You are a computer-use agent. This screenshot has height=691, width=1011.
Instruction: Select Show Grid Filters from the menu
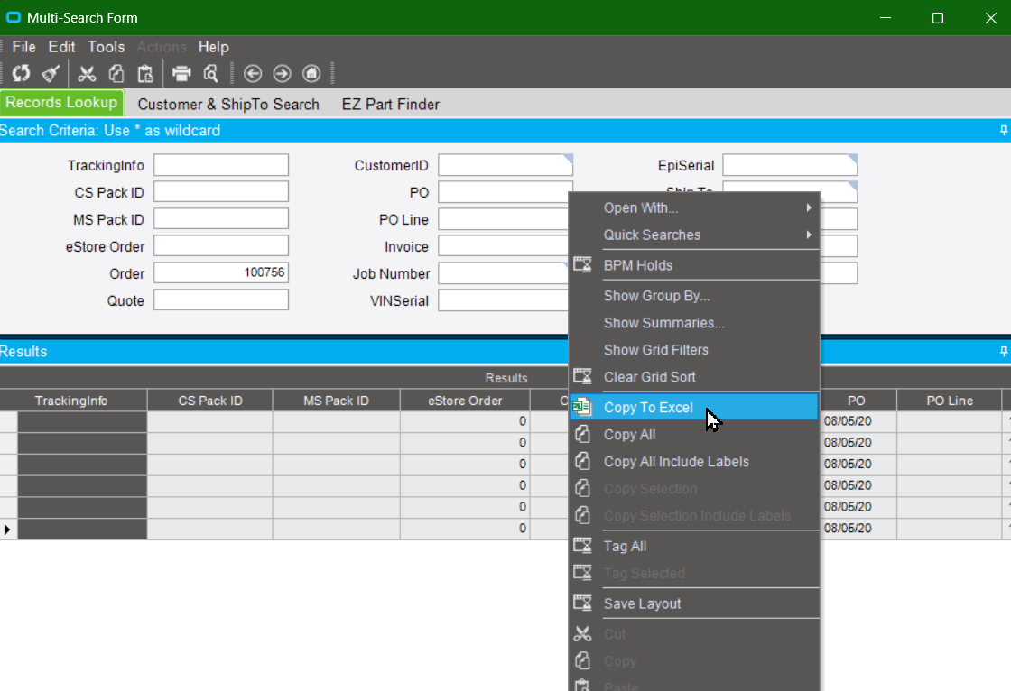(656, 350)
